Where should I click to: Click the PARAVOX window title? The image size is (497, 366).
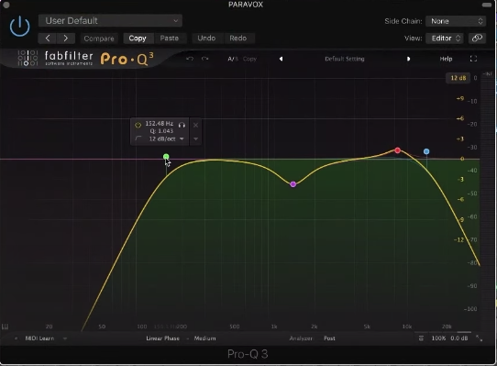coord(246,5)
